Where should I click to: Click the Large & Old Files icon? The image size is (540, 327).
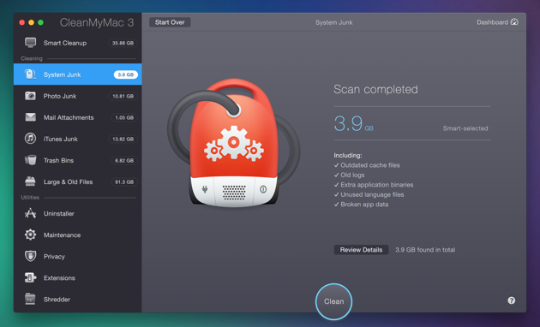pyautogui.click(x=30, y=181)
